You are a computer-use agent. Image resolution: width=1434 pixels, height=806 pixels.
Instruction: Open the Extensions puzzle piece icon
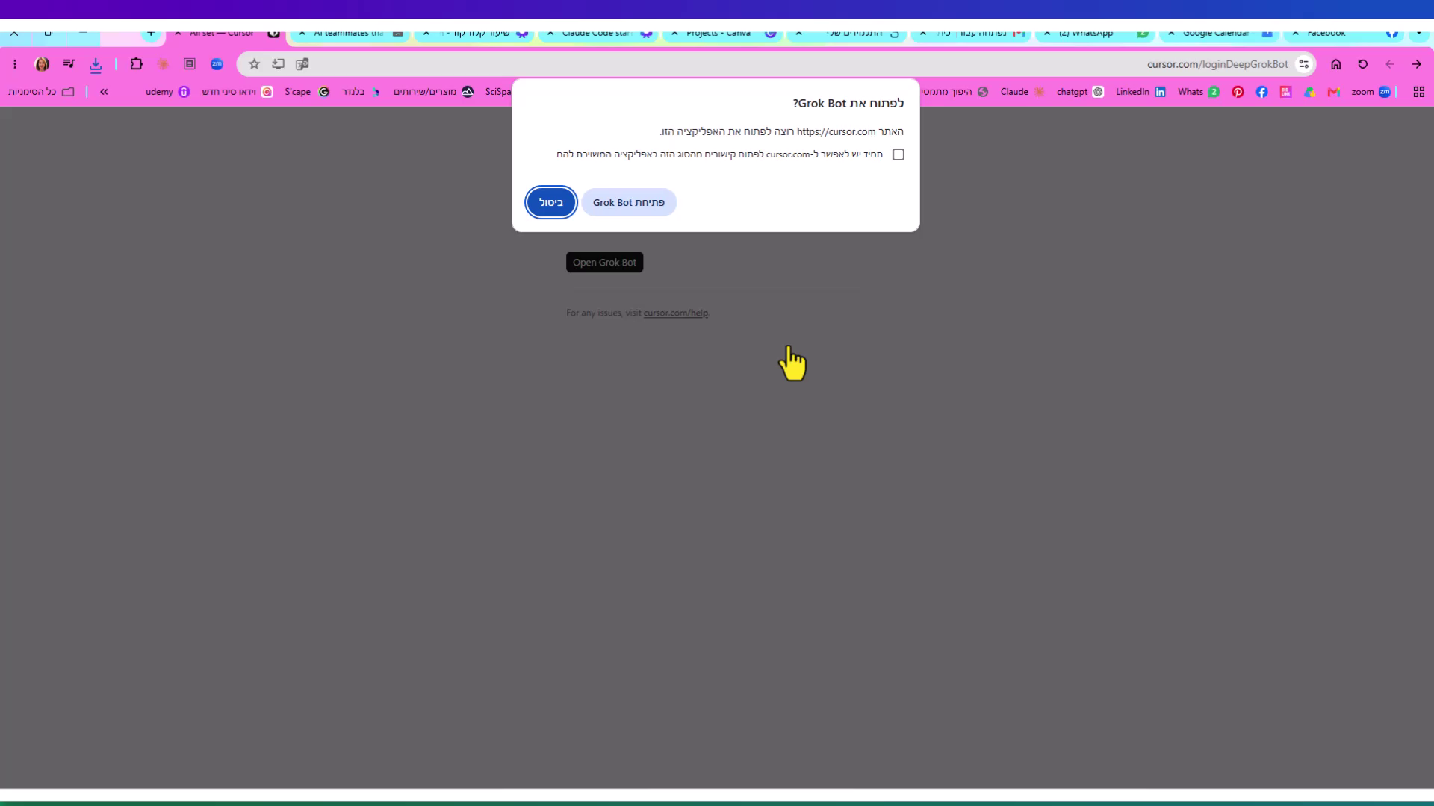coord(136,64)
